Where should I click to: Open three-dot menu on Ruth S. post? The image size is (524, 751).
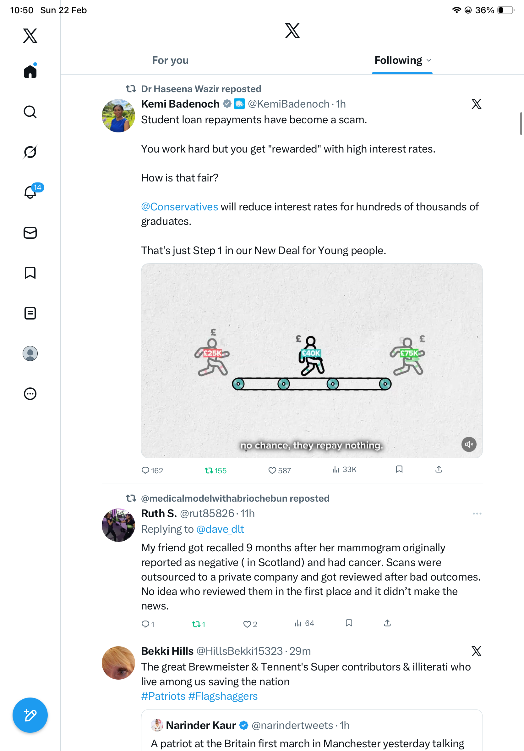[477, 514]
